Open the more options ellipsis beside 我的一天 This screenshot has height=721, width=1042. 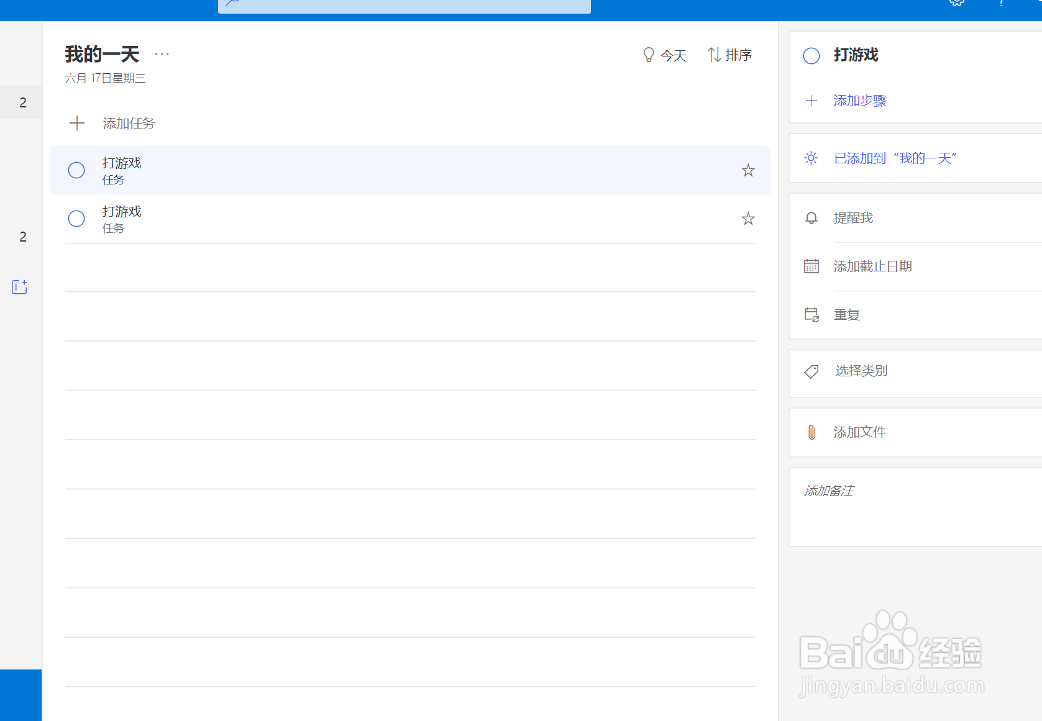pyautogui.click(x=162, y=55)
